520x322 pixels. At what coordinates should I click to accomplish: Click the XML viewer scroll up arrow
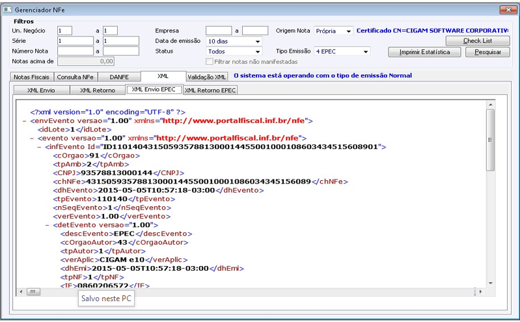click(x=491, y=105)
